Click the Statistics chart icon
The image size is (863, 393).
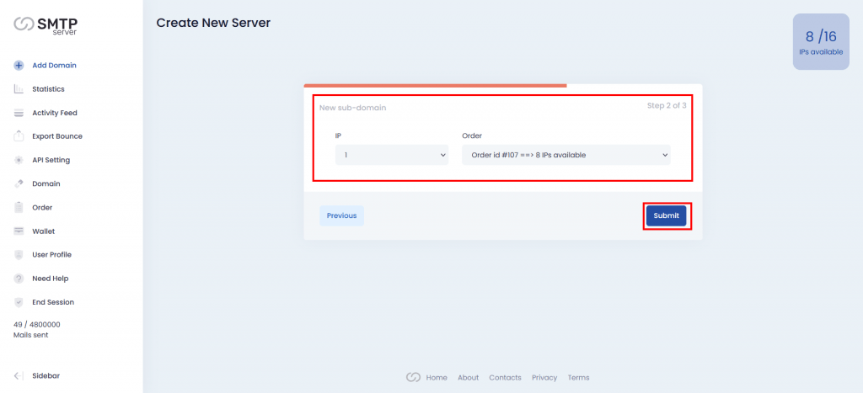tap(19, 89)
